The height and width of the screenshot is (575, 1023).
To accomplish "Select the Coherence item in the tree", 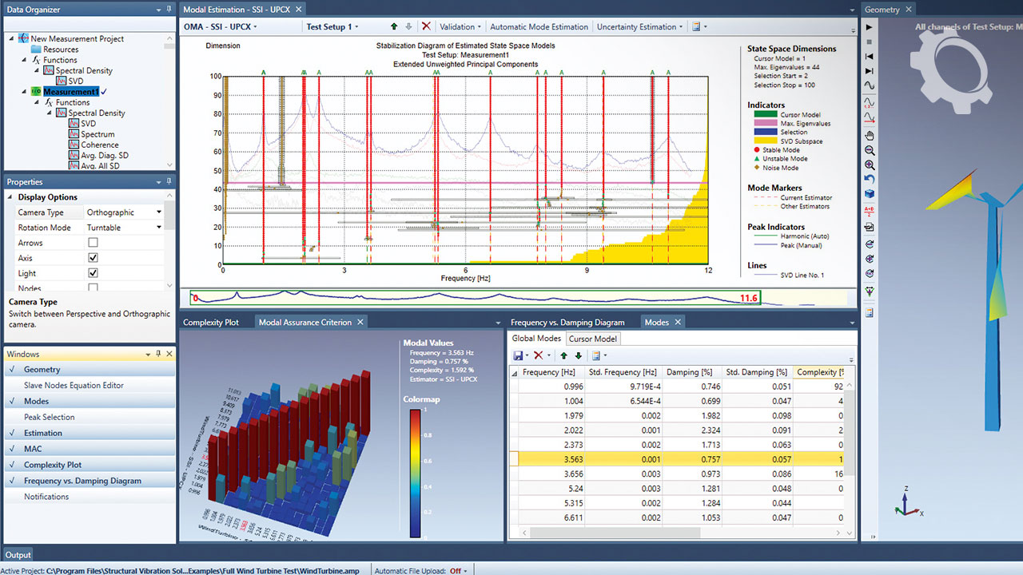I will 99,145.
